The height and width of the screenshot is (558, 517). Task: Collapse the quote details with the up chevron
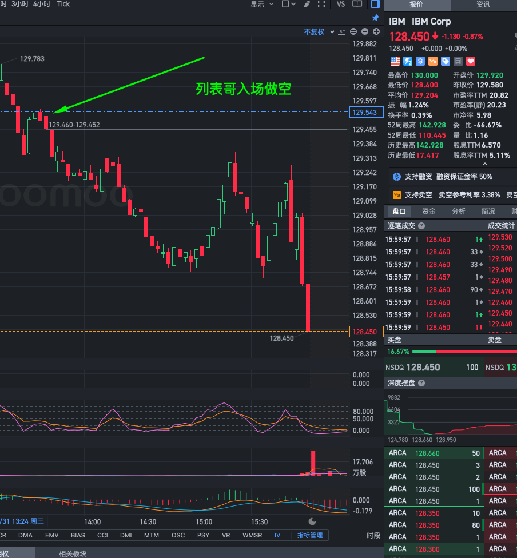(484, 164)
